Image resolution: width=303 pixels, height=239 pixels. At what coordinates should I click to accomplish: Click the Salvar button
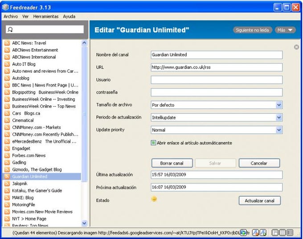coord(216,163)
